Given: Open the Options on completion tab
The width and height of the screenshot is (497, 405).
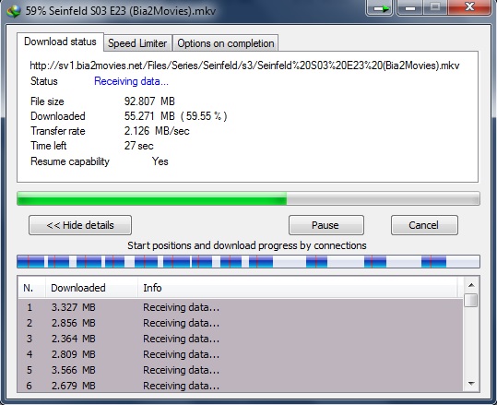Looking at the screenshot, I should pos(226,43).
